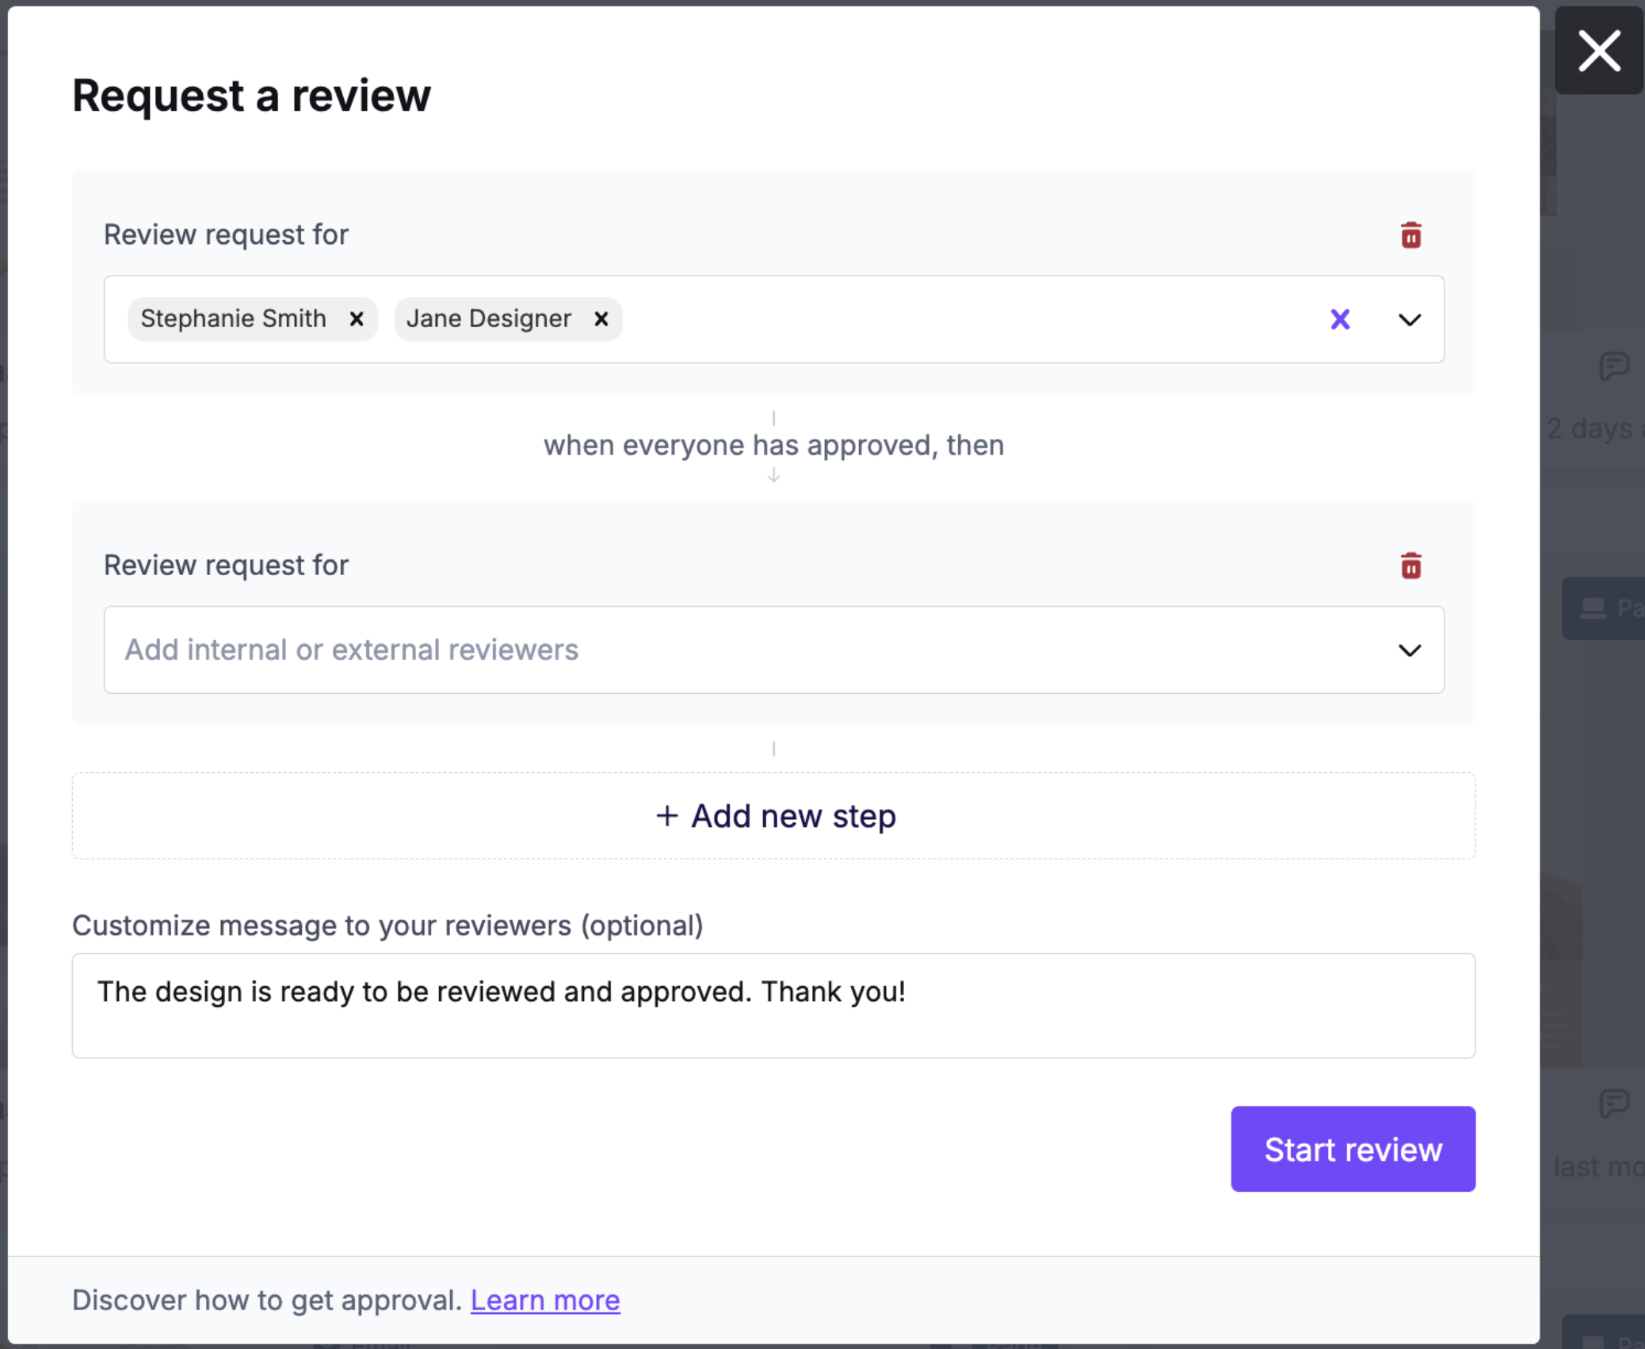1645x1349 pixels.
Task: Focus the Add internal or external reviewers field
Action: coord(773,650)
